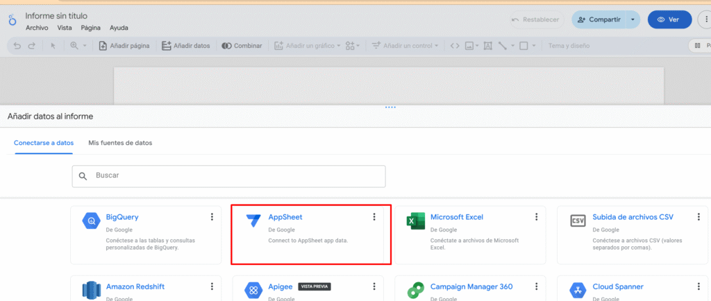Click the Buscar search field

[228, 176]
